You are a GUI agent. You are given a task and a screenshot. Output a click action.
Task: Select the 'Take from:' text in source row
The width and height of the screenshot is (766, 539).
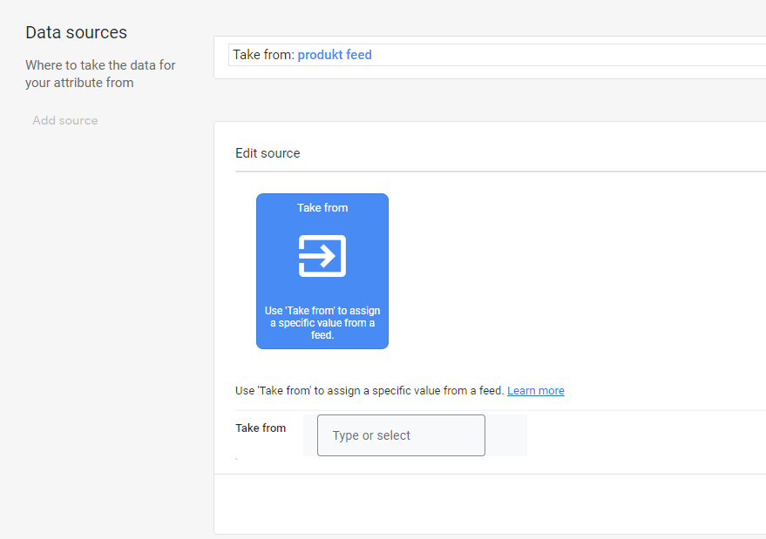[263, 55]
